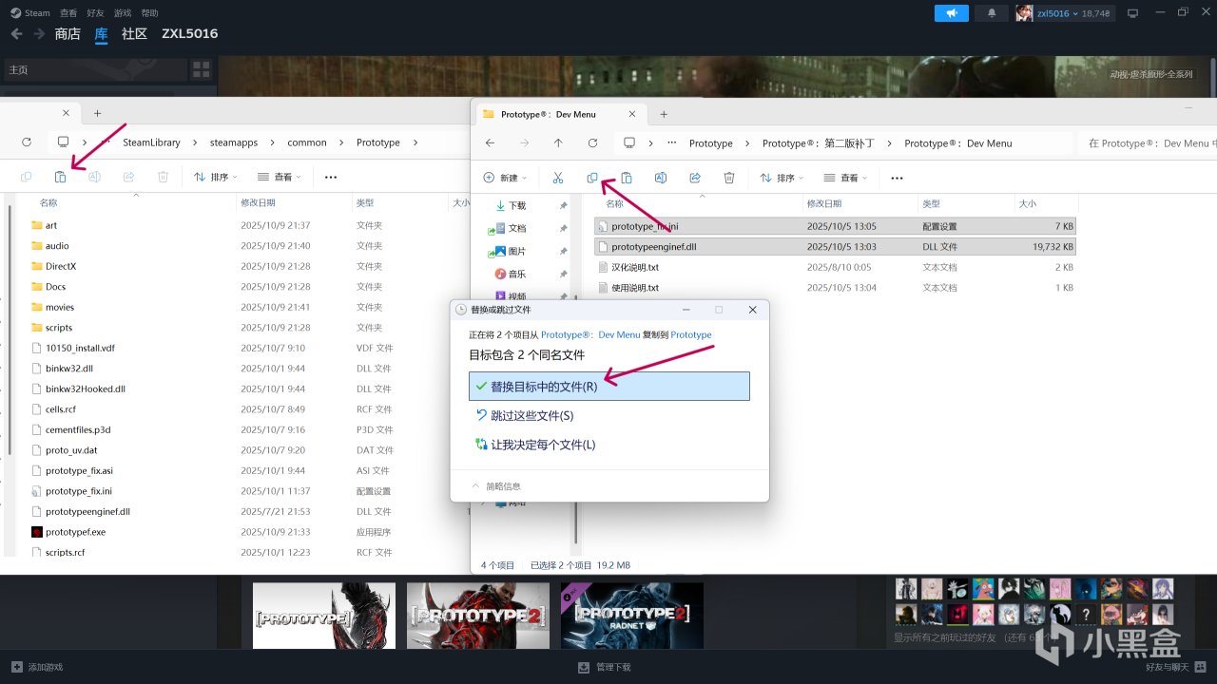Image resolution: width=1217 pixels, height=684 pixels.
Task: Click Delete trash icon in Dev Menu window
Action: click(x=729, y=178)
